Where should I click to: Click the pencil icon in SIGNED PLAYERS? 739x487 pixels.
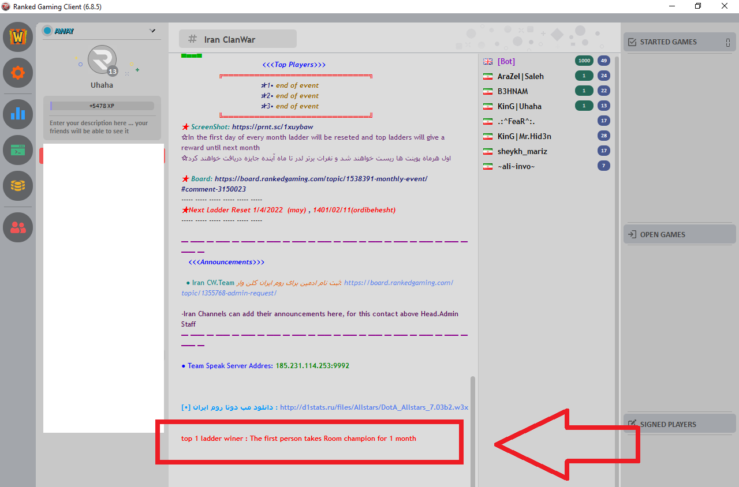pyautogui.click(x=632, y=424)
